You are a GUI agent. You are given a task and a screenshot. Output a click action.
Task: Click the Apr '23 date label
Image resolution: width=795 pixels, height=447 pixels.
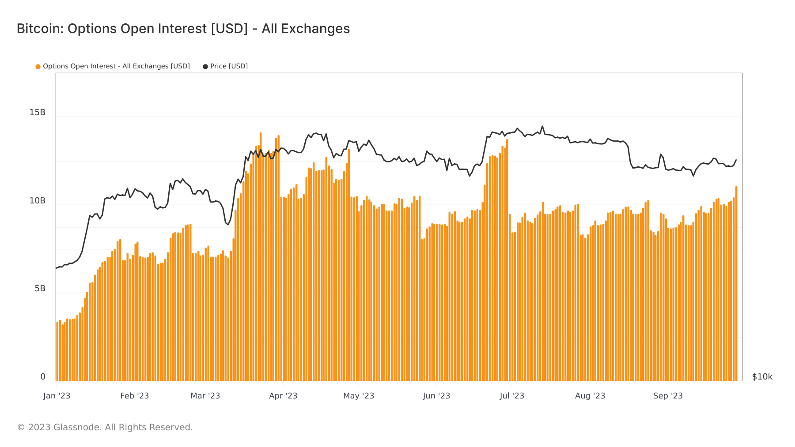click(283, 396)
